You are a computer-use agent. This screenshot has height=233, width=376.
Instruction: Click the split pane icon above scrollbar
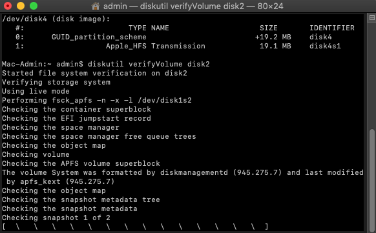pos(372,17)
